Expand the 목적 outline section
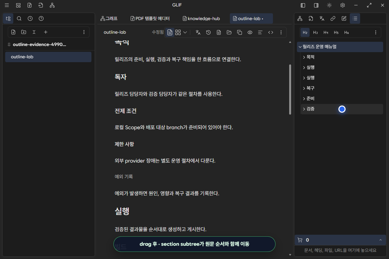Image resolution: width=389 pixels, height=259 pixels. pos(304,57)
